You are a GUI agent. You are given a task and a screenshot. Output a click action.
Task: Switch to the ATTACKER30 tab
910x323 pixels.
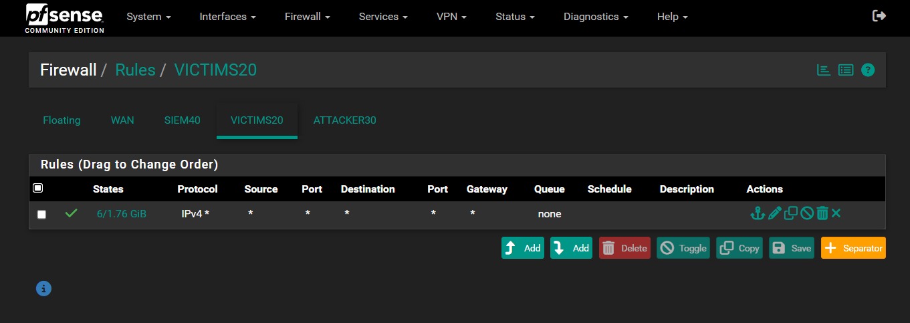344,120
